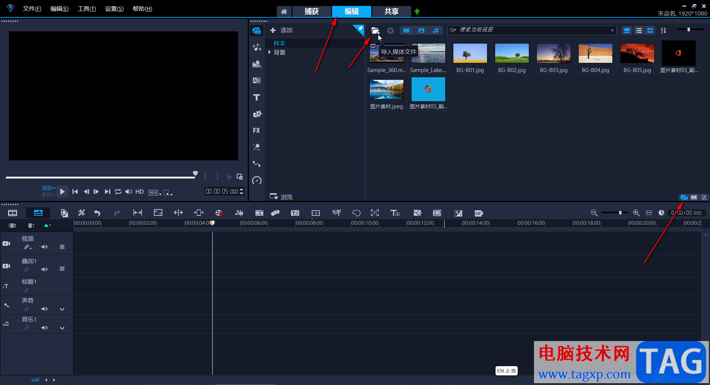Click the Undo arrow in timeline toolbar
Image resolution: width=710 pixels, height=385 pixels.
(x=97, y=213)
